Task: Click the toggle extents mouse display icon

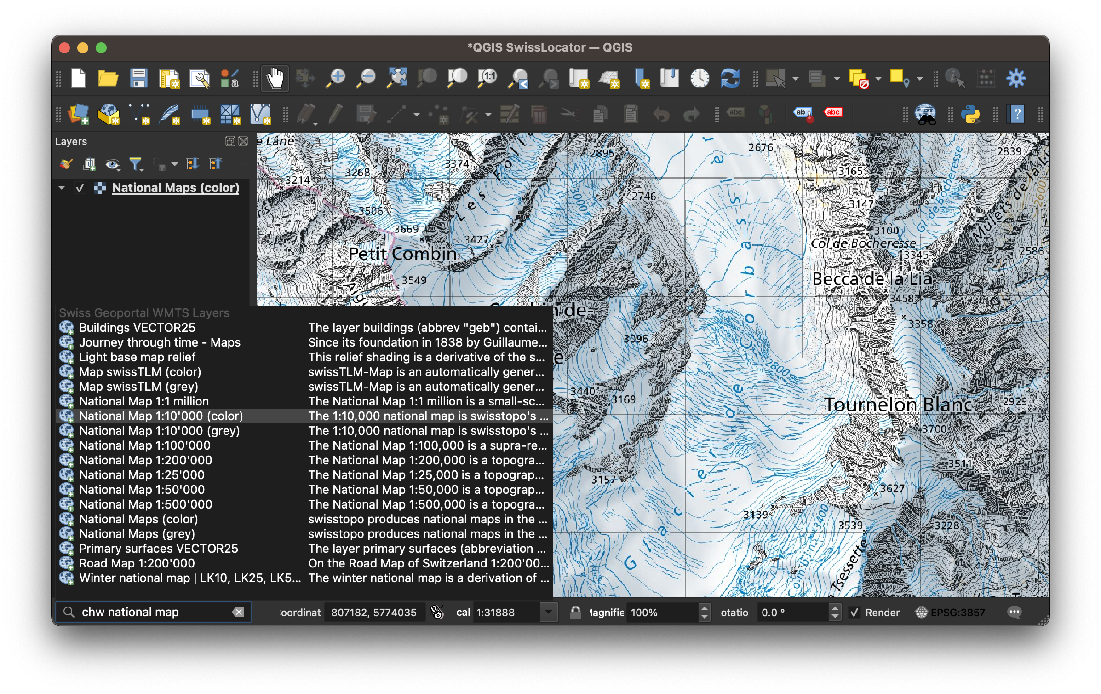Action: point(436,612)
